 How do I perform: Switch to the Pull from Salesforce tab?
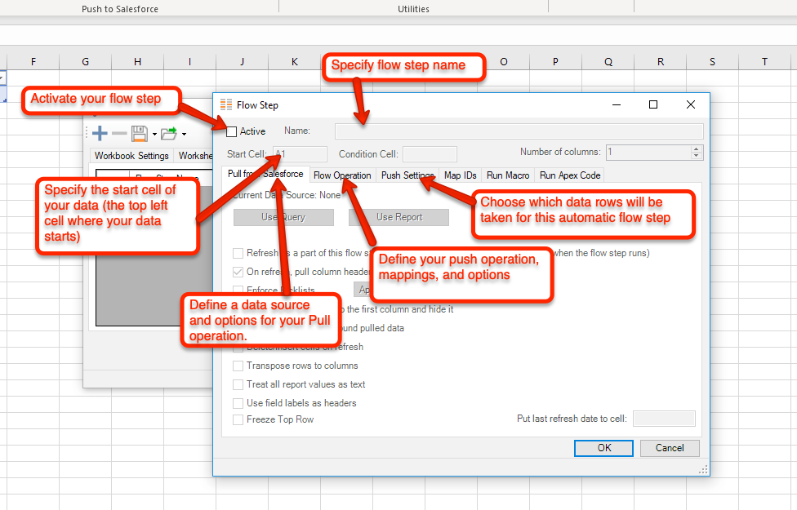tap(265, 174)
